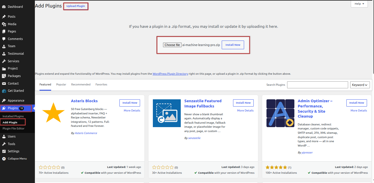Click the Team person icon
Viewport: 374px width, 183px height.
(x=4, y=46)
